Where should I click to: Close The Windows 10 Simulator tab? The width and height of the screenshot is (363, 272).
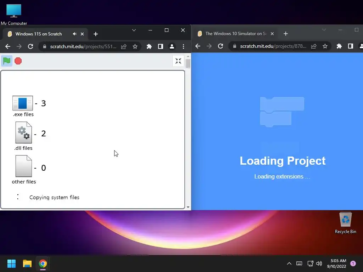pos(272,34)
